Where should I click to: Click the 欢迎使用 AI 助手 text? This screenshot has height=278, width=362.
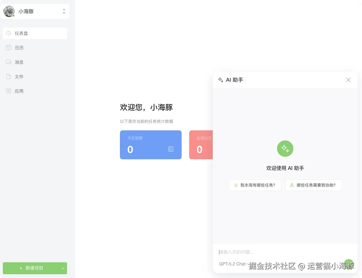coord(285,168)
